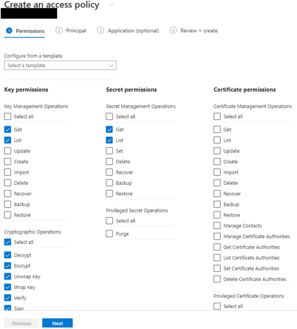Go to the Principal step tab
The image size is (297, 329).
point(71,30)
